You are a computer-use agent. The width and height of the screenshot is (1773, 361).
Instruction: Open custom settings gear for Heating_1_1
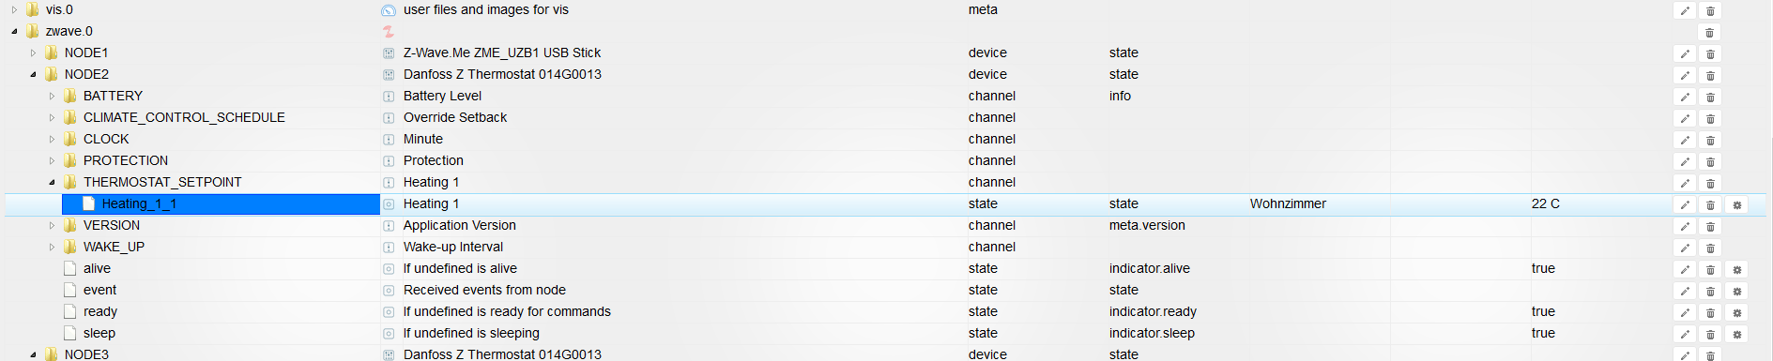pos(1737,205)
